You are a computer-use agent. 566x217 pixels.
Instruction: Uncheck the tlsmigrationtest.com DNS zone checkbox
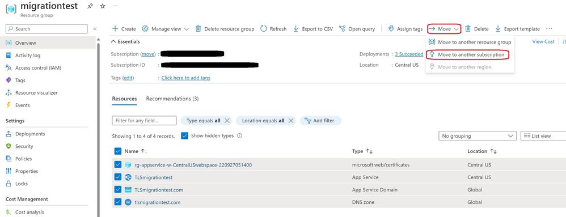click(x=117, y=202)
